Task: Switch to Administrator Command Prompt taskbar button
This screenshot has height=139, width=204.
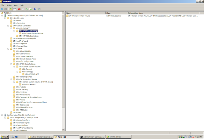Action: 92,137
